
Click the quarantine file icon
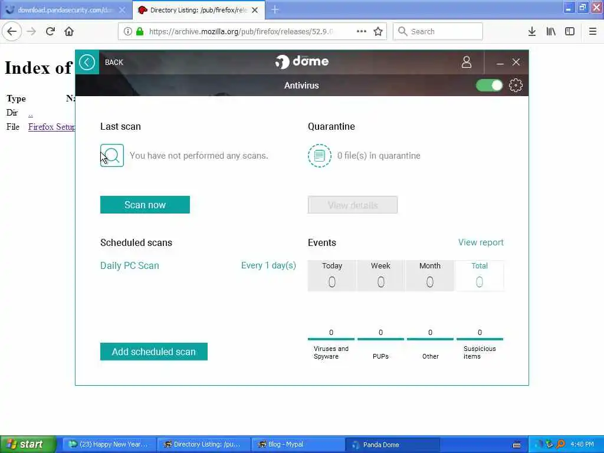coord(319,155)
